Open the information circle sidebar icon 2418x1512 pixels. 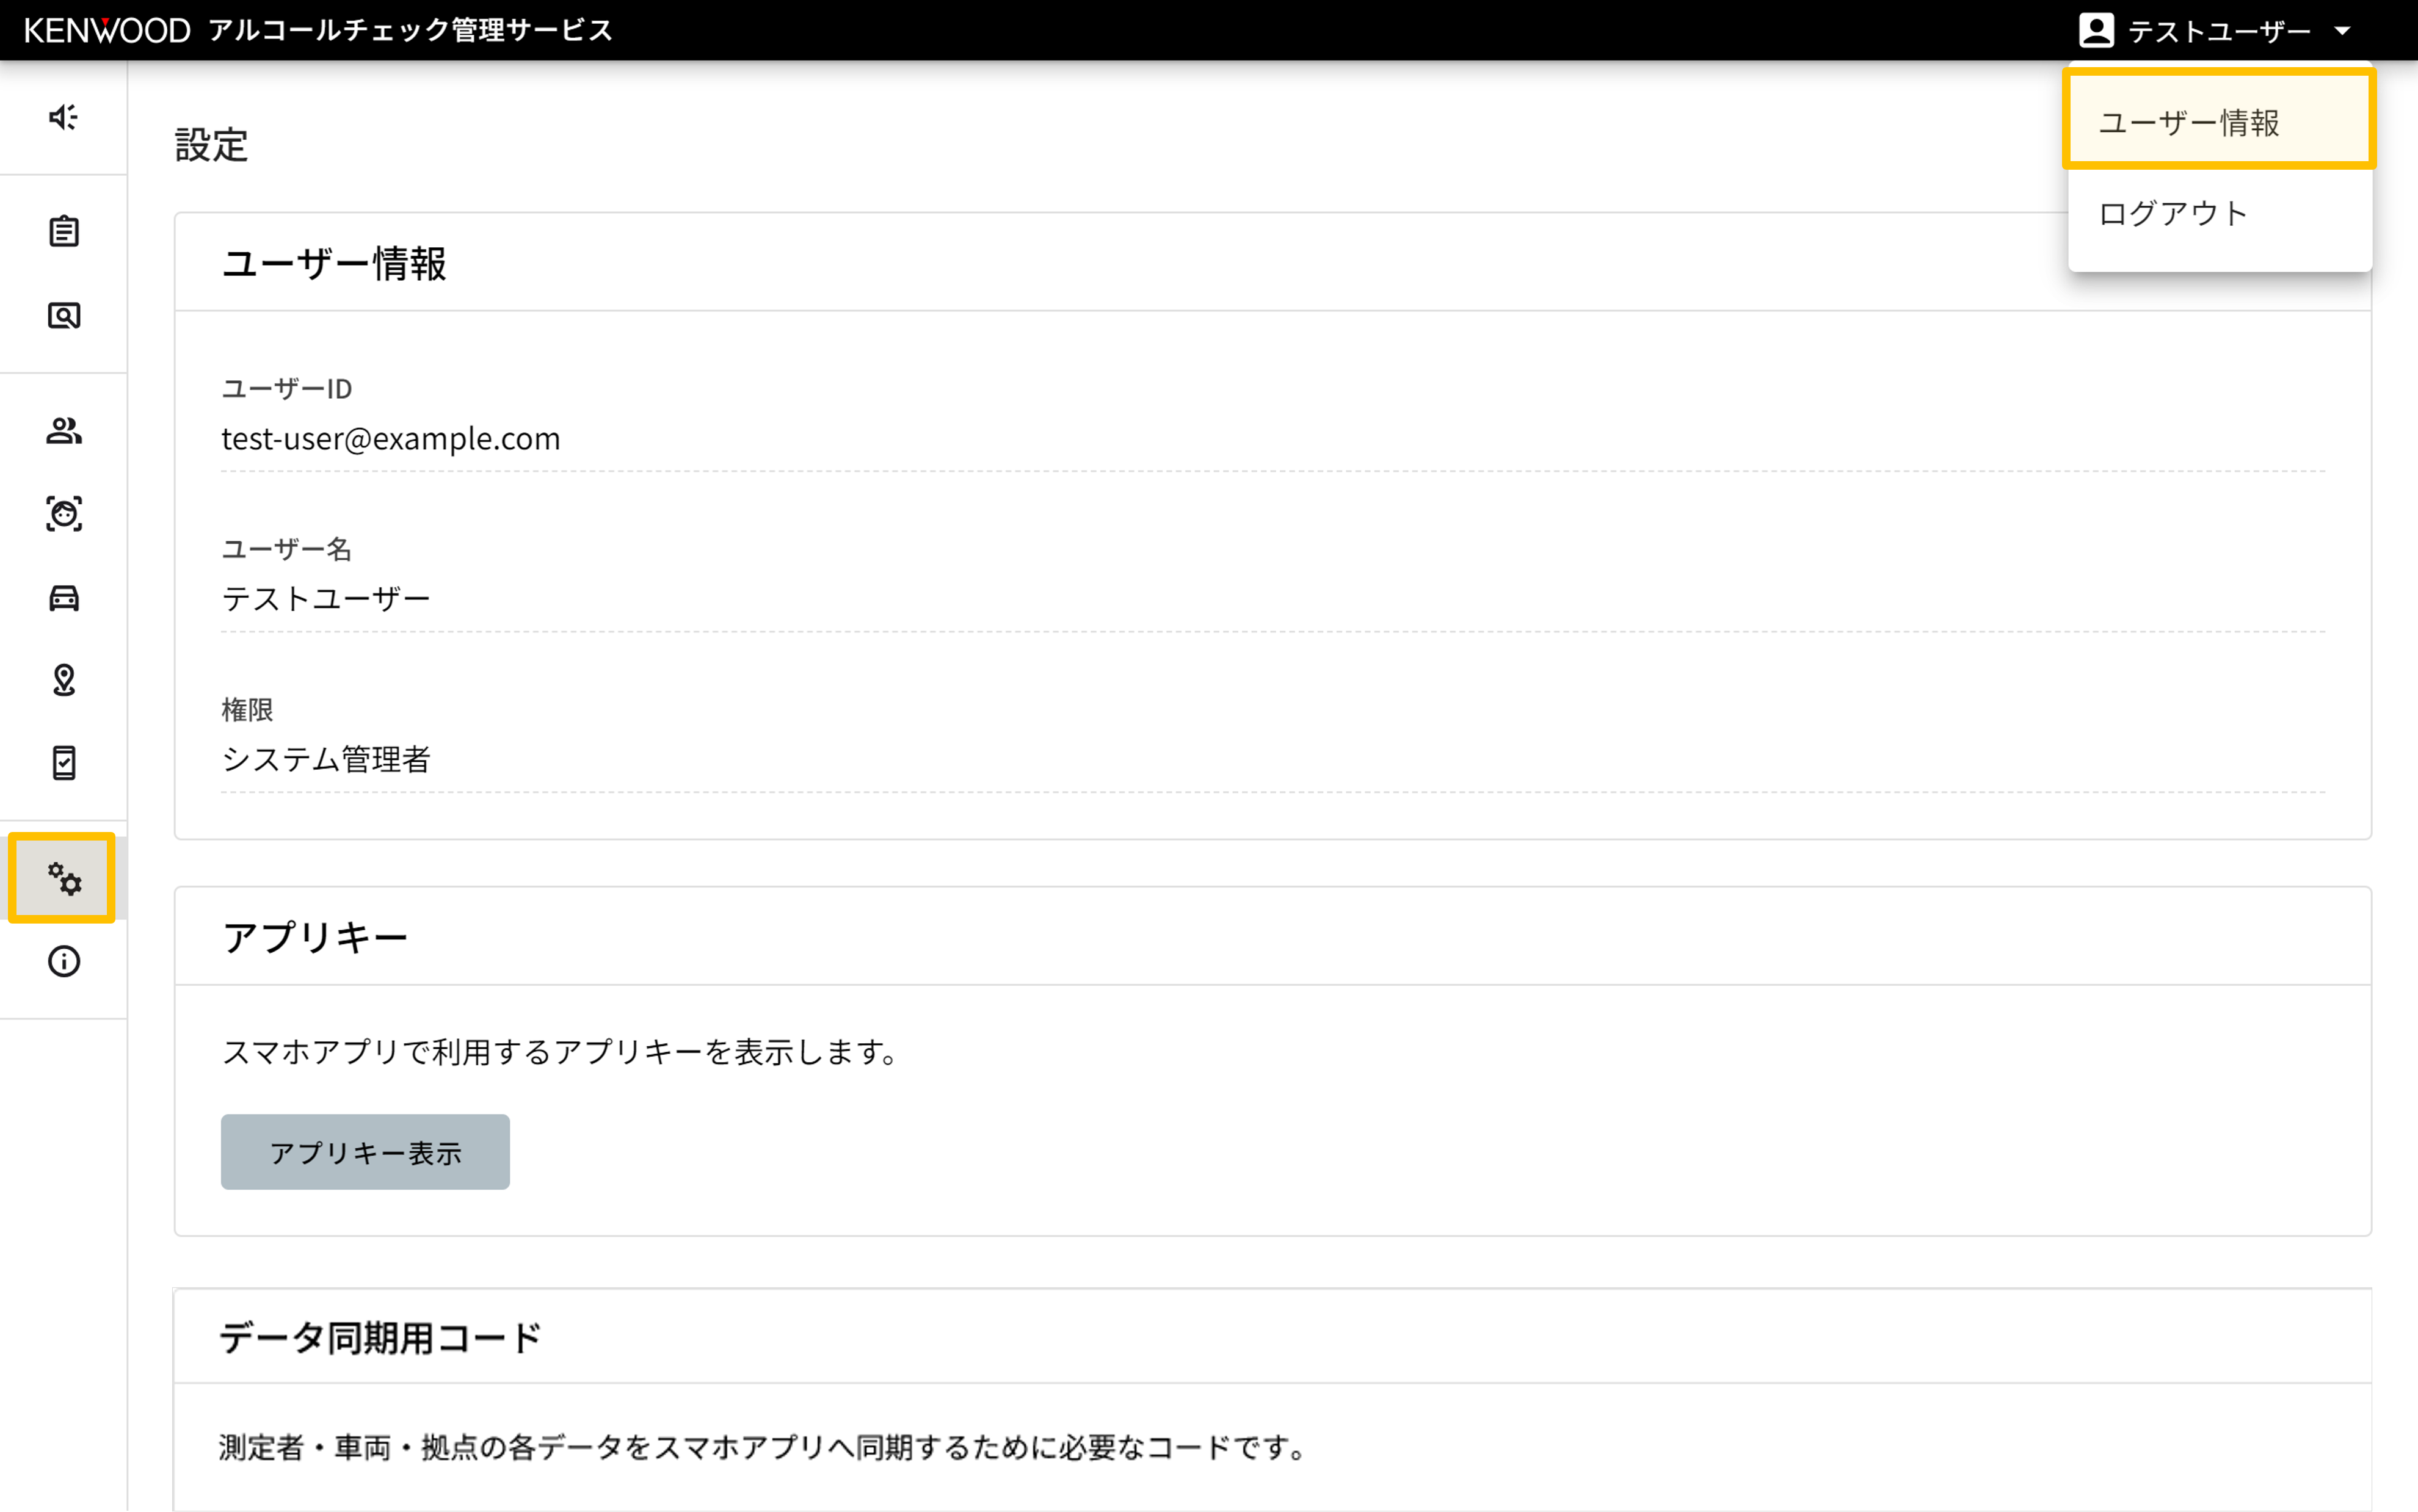click(x=63, y=962)
